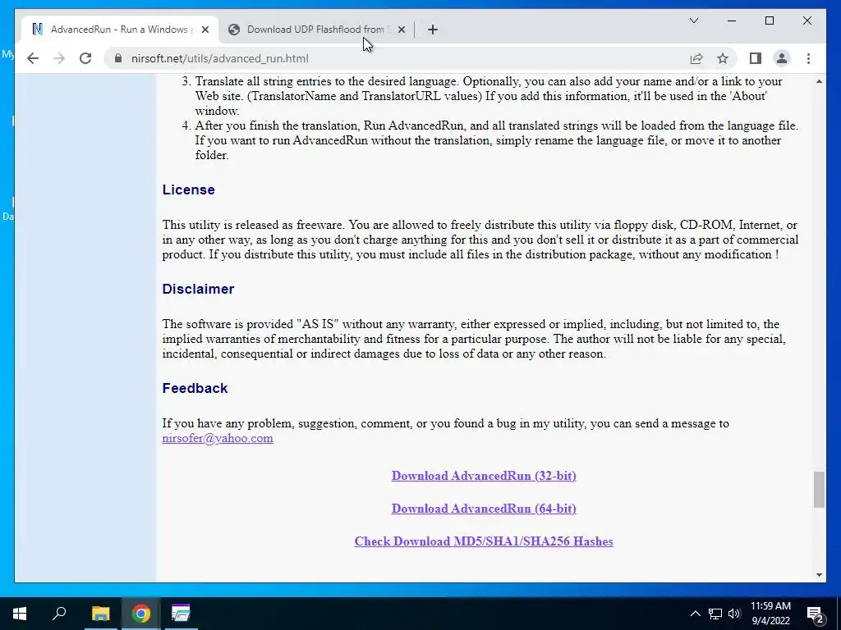Switch to the Download UDP Flashflood tab
The width and height of the screenshot is (841, 630).
point(316,30)
